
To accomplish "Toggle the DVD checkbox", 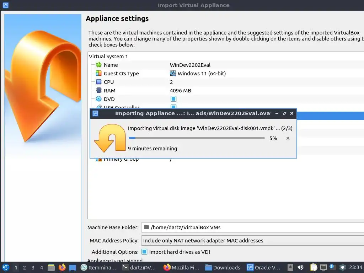I will click(173, 99).
